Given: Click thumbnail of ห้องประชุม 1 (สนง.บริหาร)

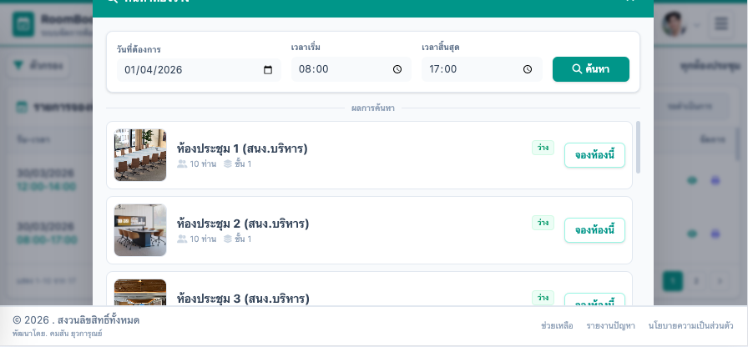Looking at the screenshot, I should 140,155.
